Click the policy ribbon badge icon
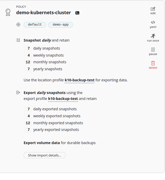Screen dimensions: 165x180 tap(8, 12)
